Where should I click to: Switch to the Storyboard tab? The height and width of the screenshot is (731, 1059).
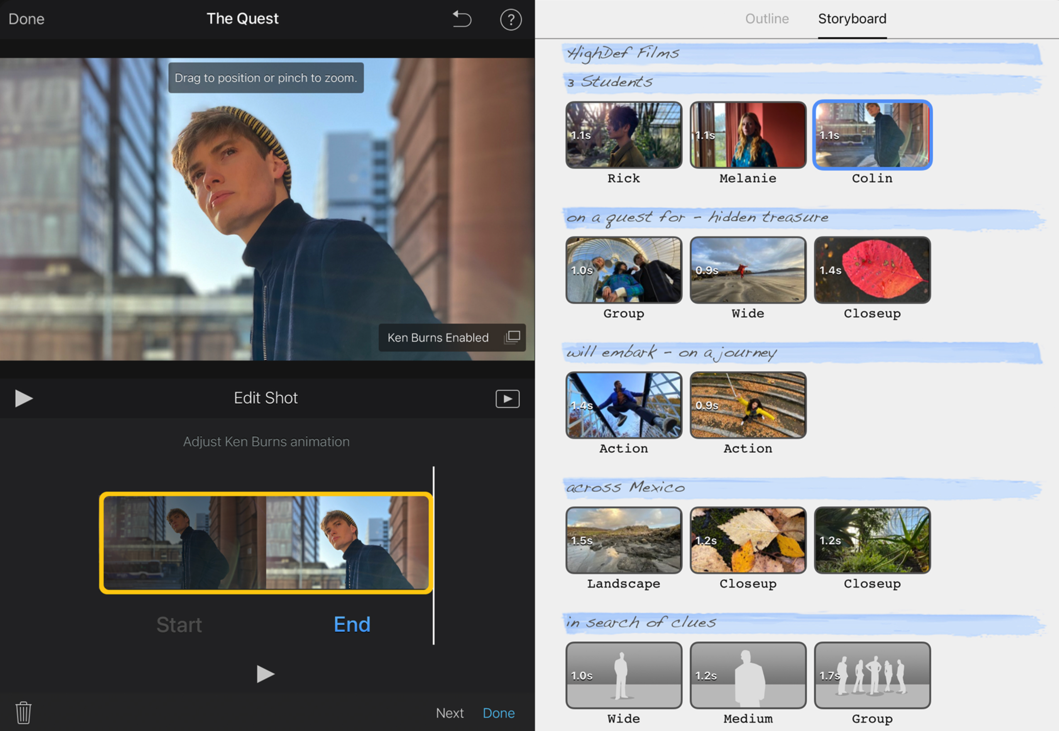(x=852, y=19)
